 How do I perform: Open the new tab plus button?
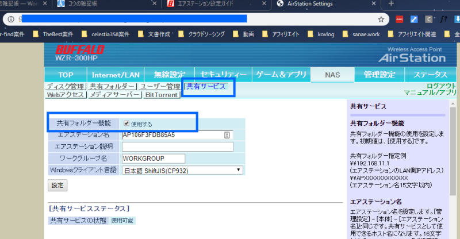(x=391, y=4)
